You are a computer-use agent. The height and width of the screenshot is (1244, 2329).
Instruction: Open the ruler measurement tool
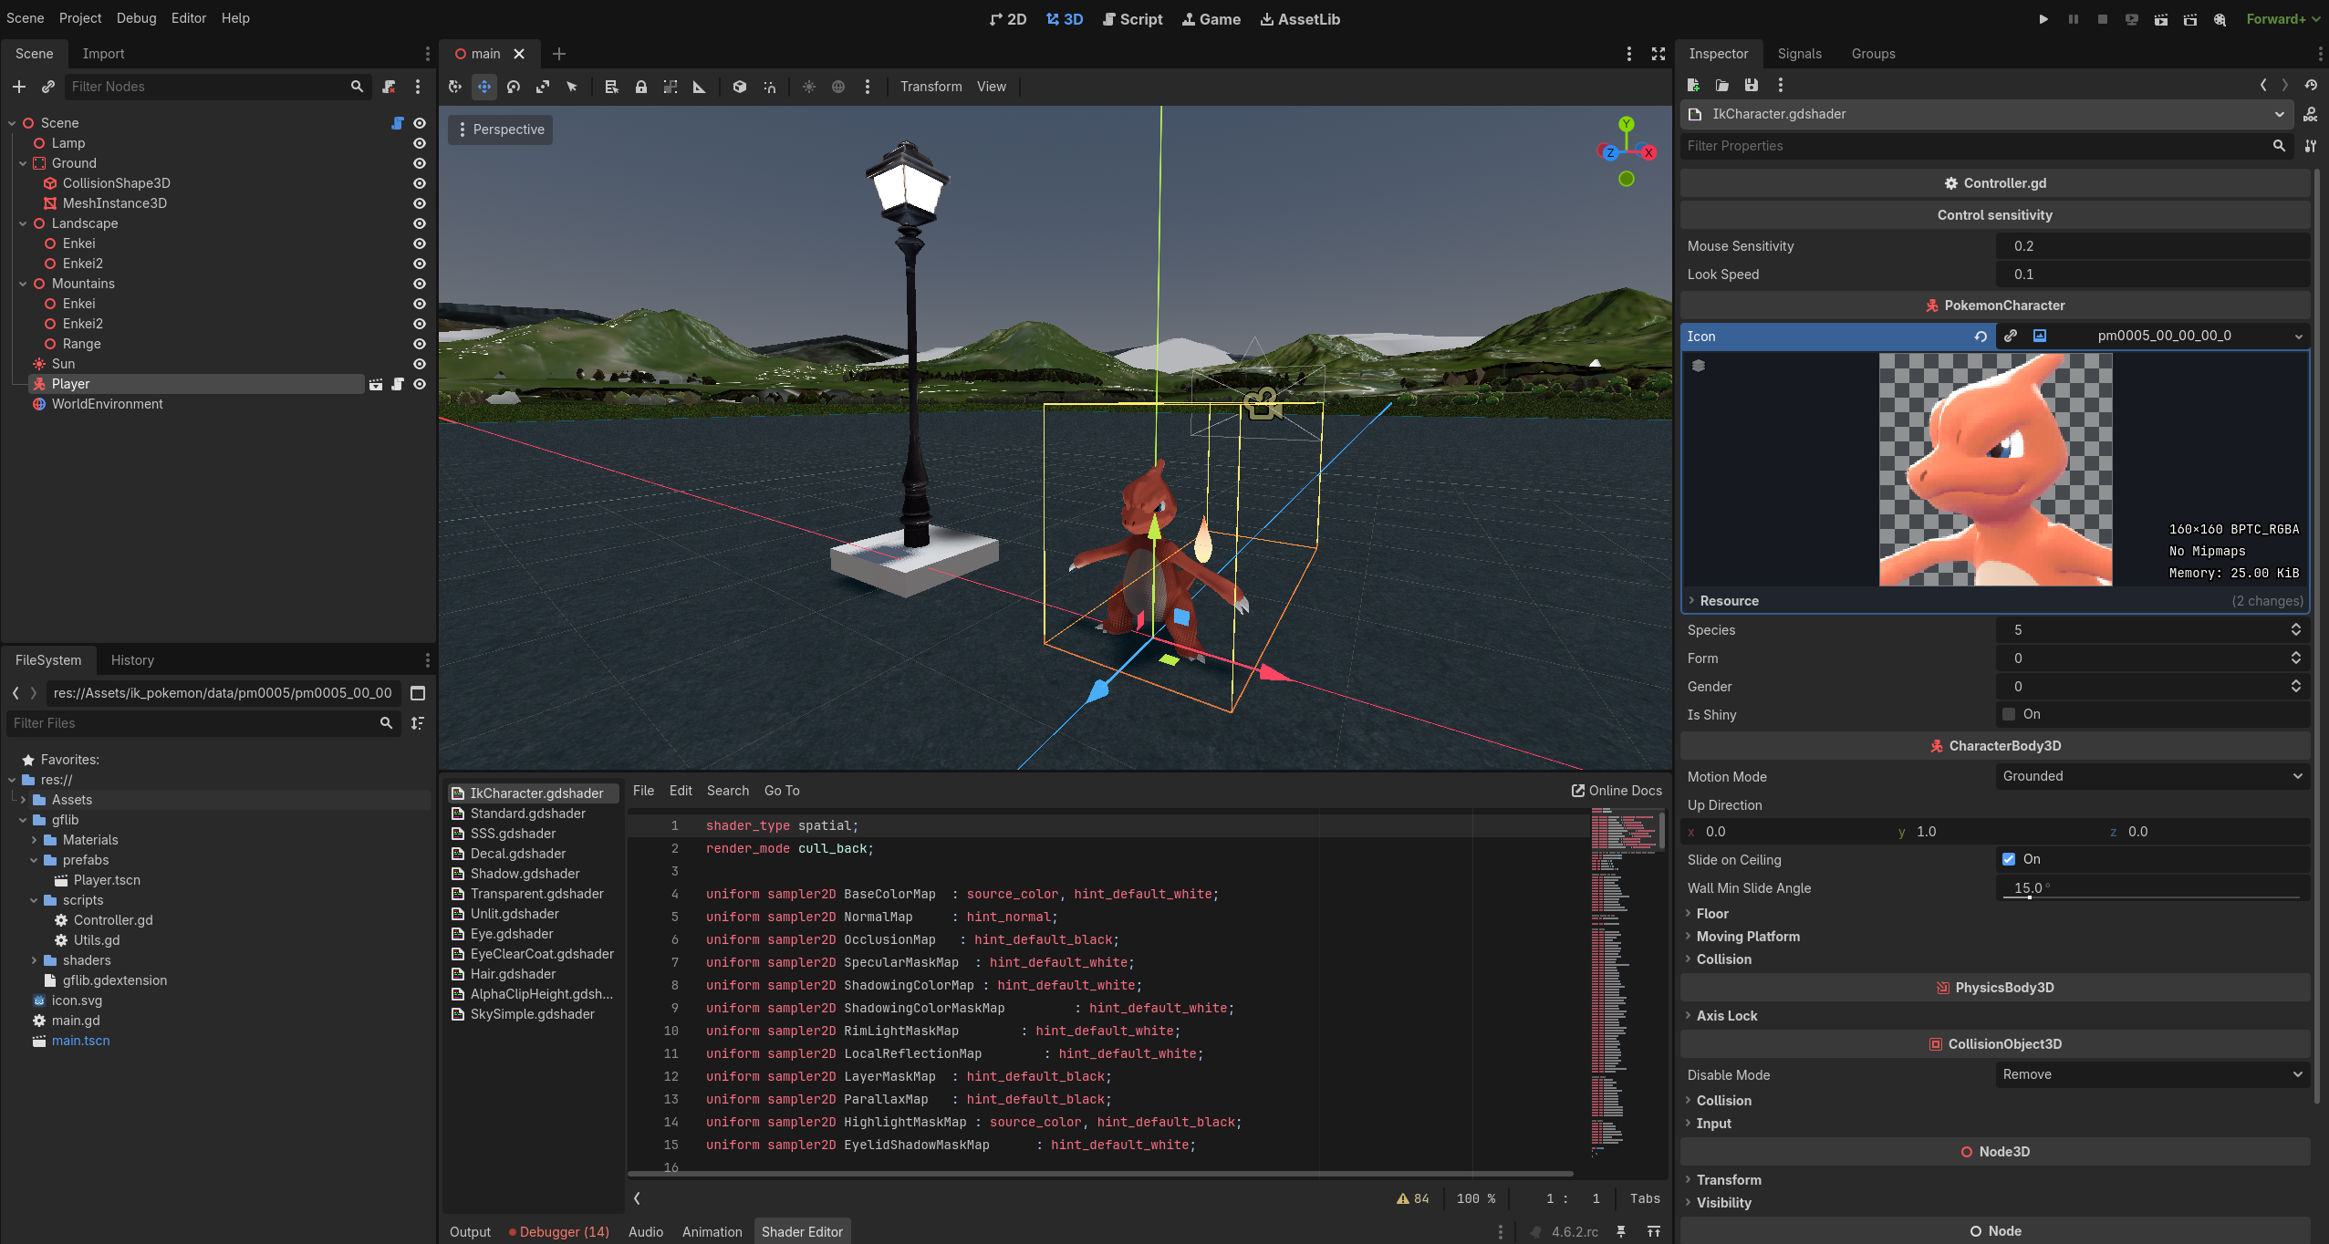pos(700,87)
